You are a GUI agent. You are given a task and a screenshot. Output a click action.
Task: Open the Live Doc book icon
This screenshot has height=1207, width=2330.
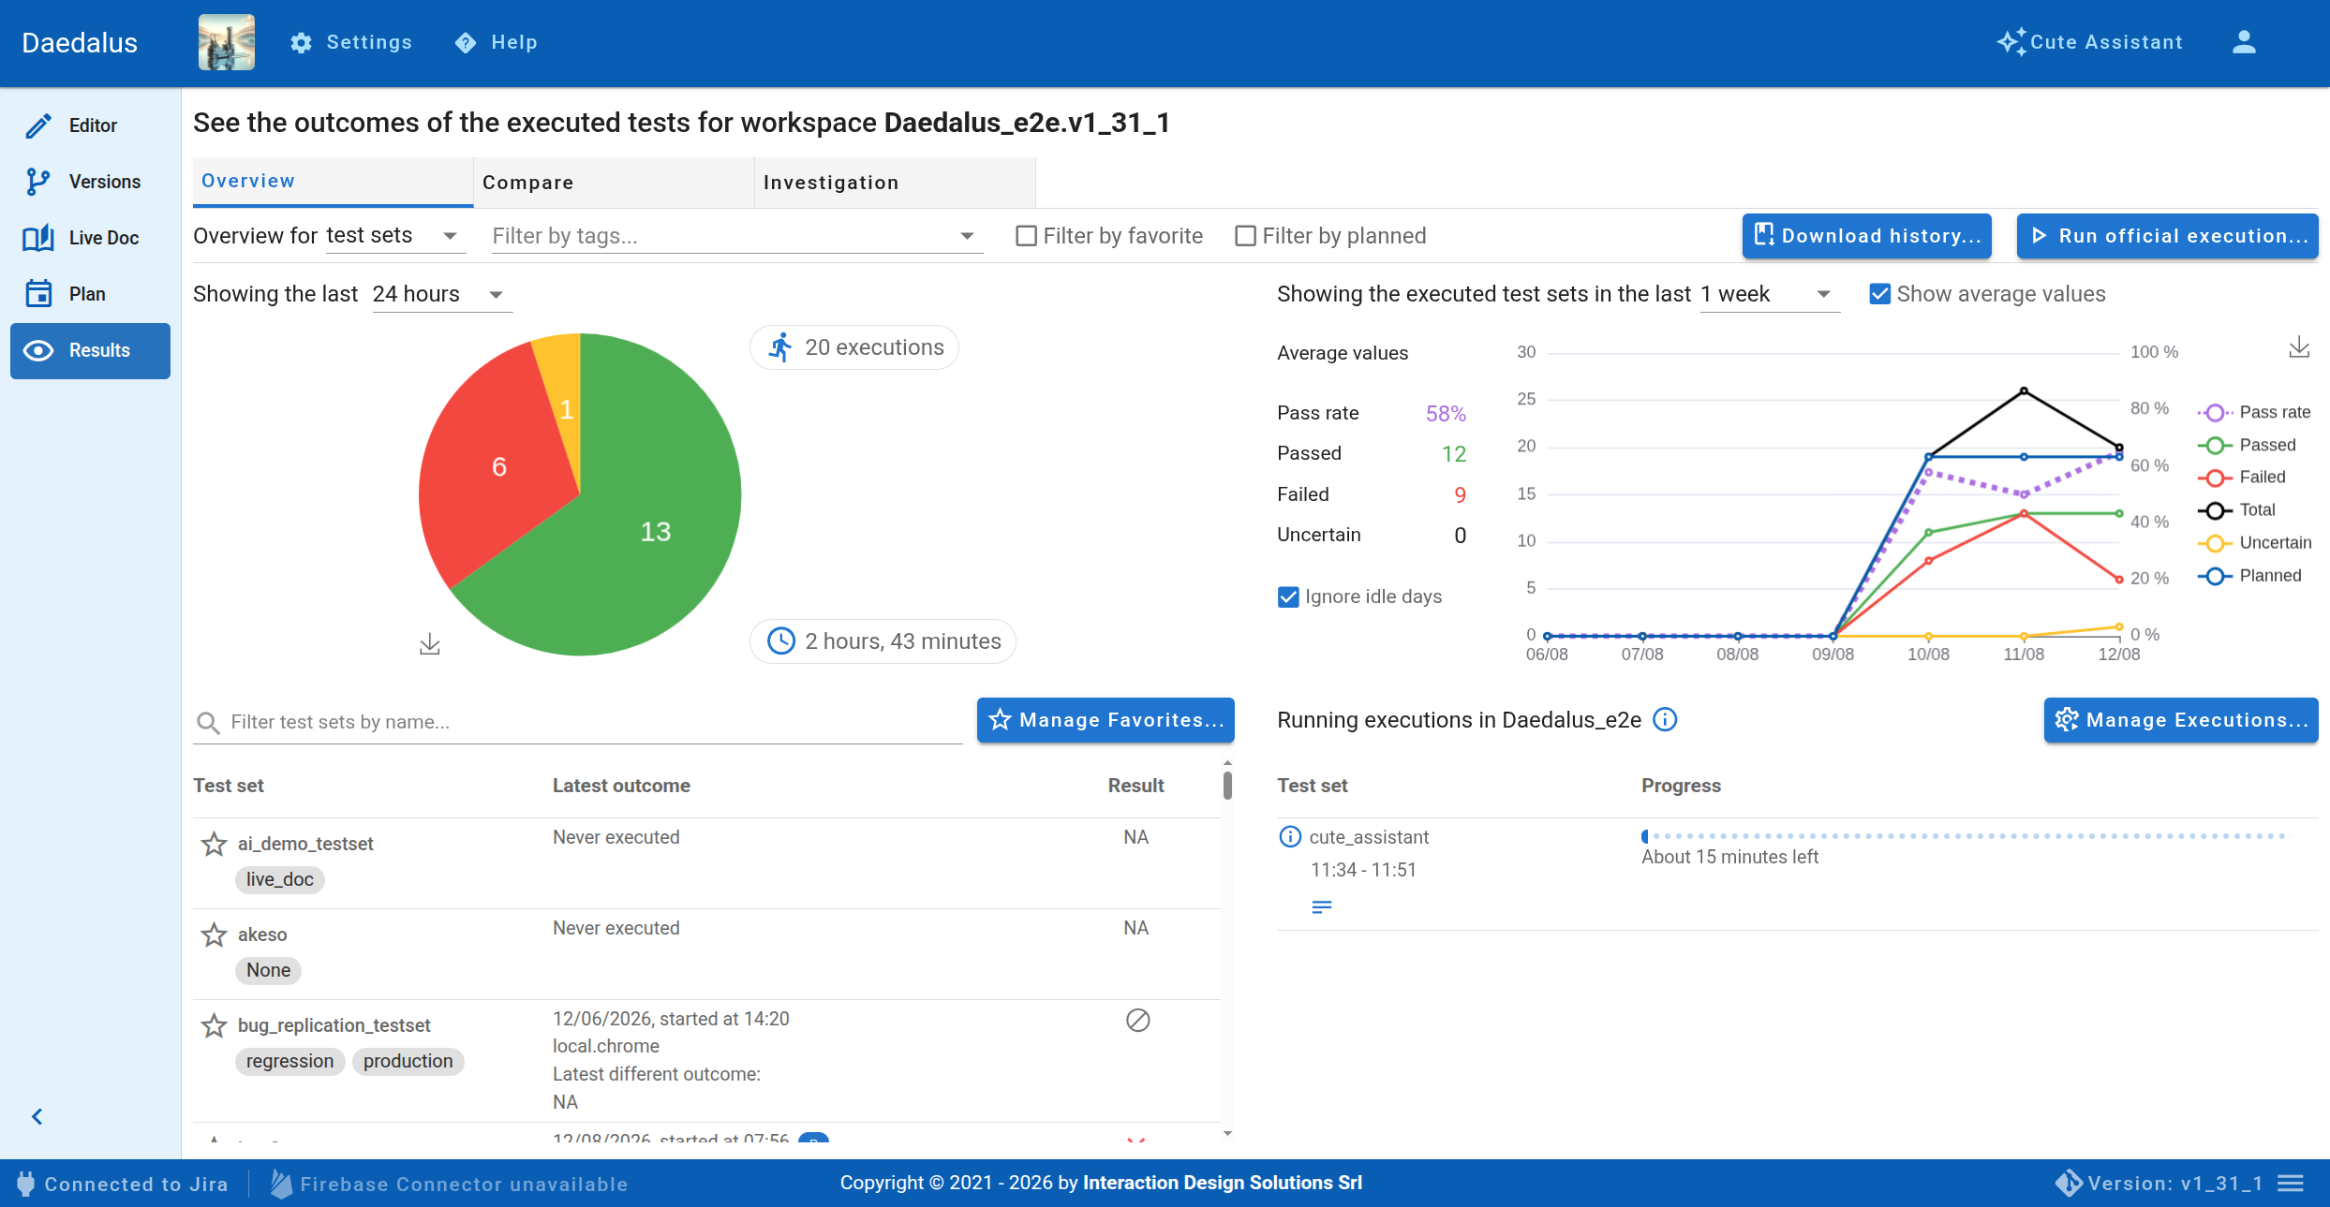pos(37,238)
